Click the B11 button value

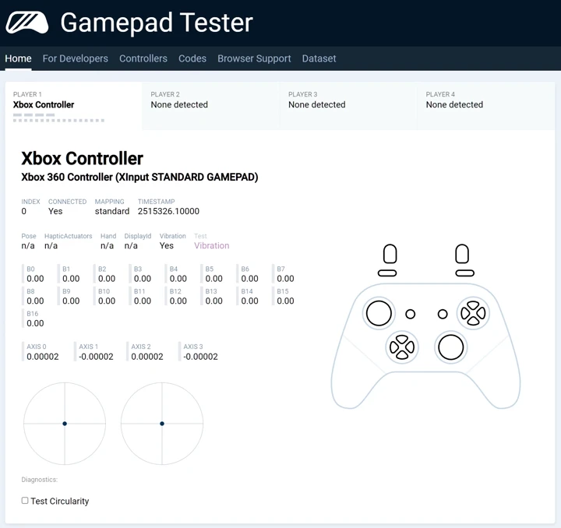143,301
